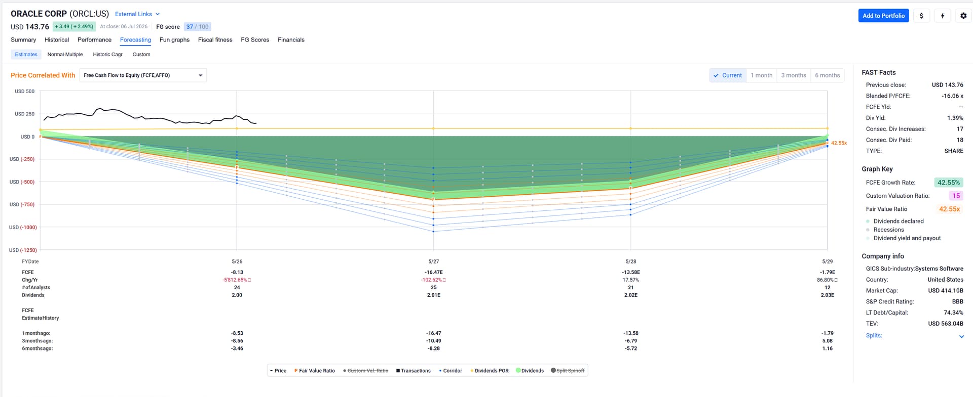
Task: Toggle Fair Value Ratio legend item
Action: pos(315,371)
